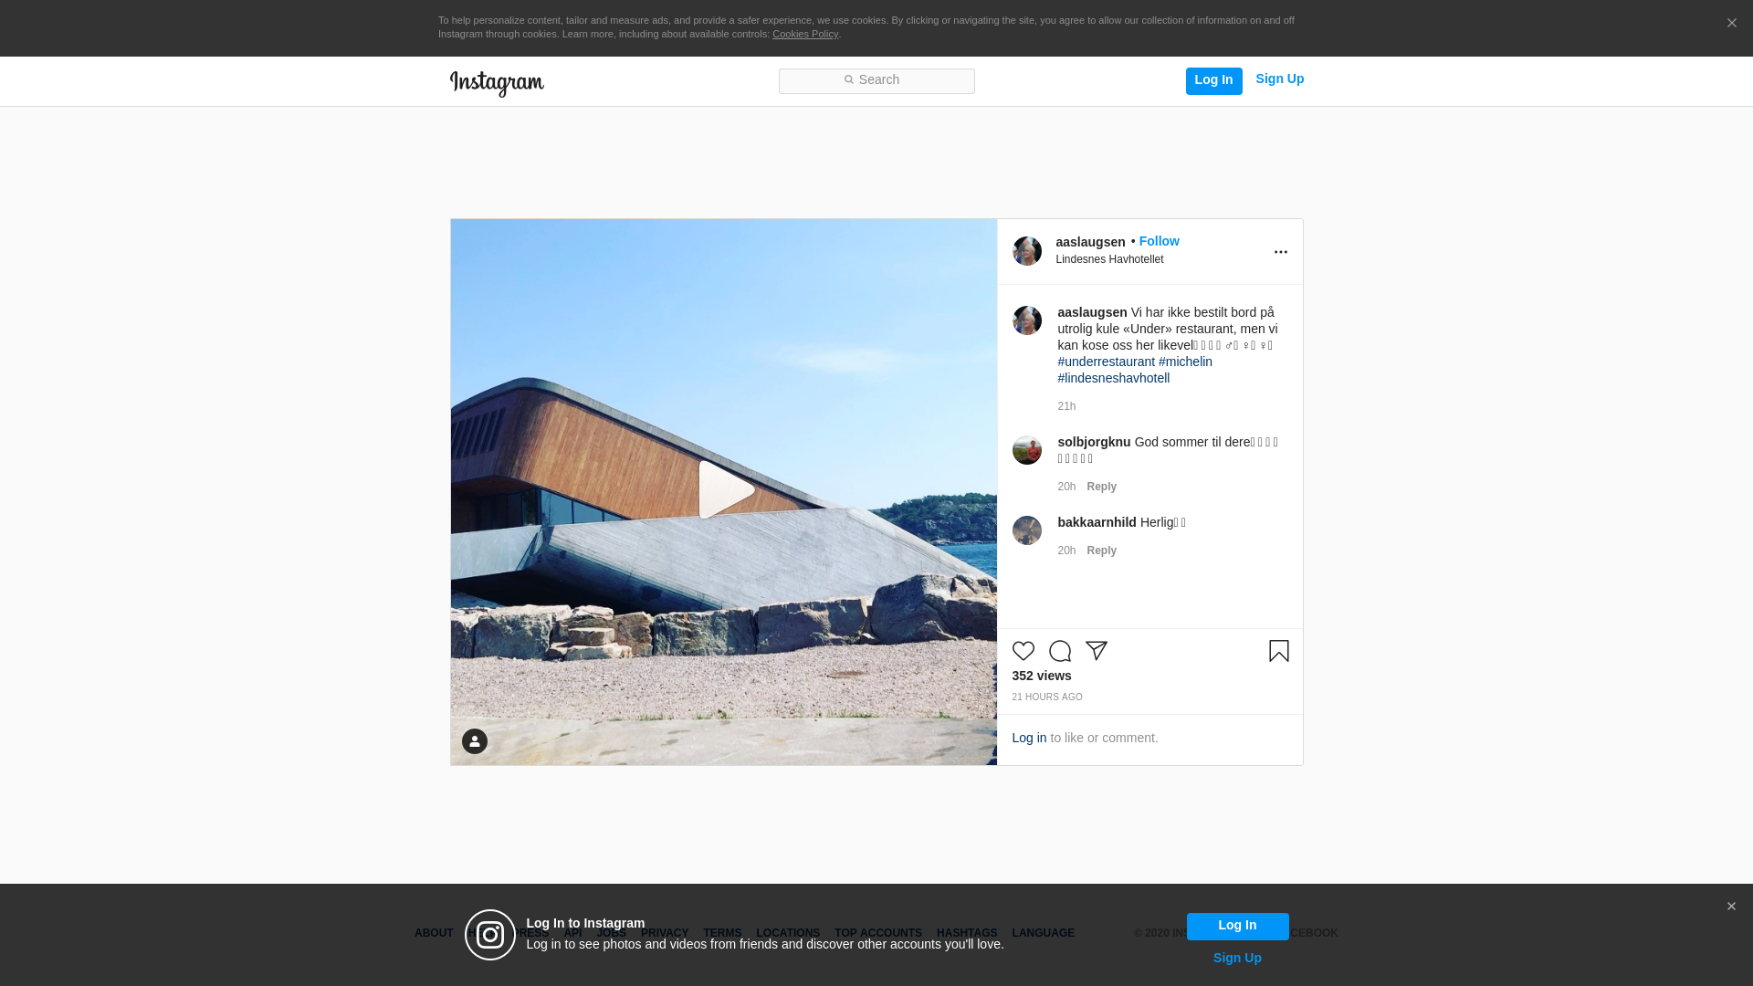This screenshot has width=1753, height=986.
Task: Share post with paper plane icon
Action: point(1097,651)
